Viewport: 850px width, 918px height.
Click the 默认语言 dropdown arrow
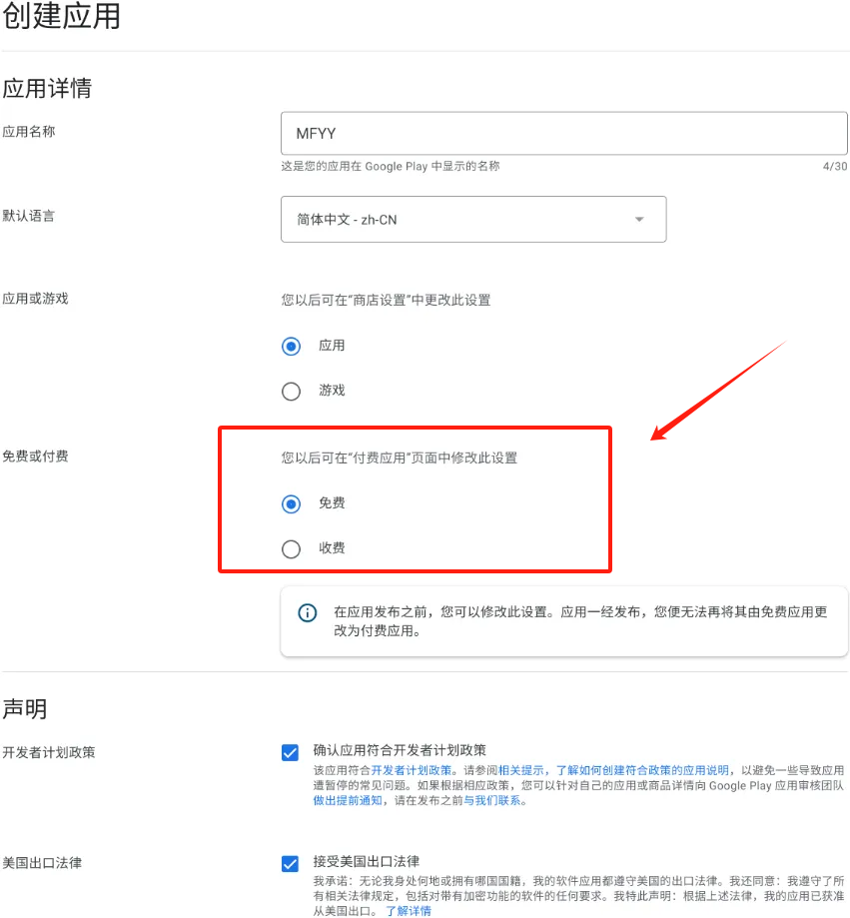(639, 220)
